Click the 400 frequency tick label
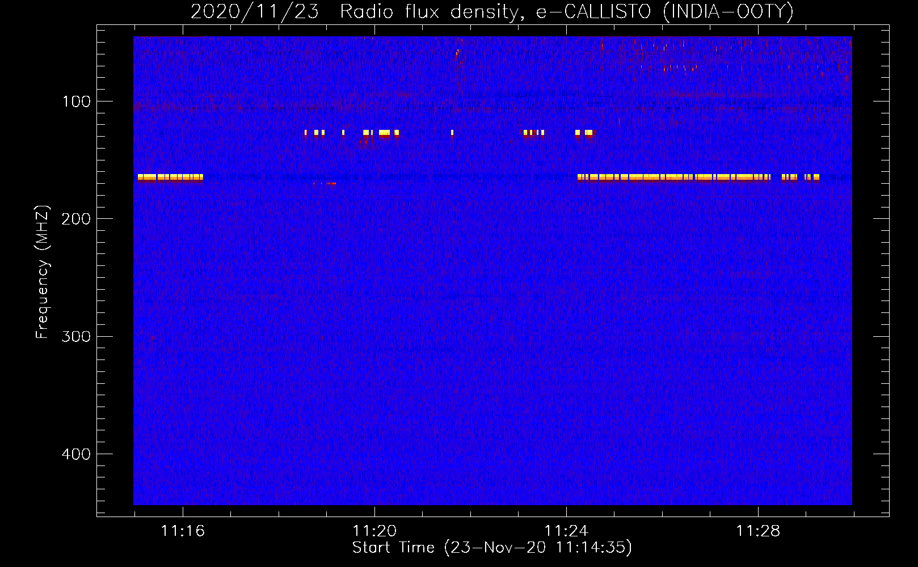 (x=77, y=454)
